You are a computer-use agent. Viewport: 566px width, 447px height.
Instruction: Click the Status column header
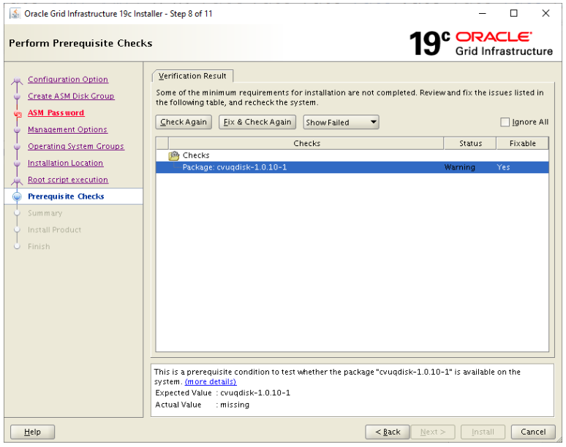click(470, 143)
